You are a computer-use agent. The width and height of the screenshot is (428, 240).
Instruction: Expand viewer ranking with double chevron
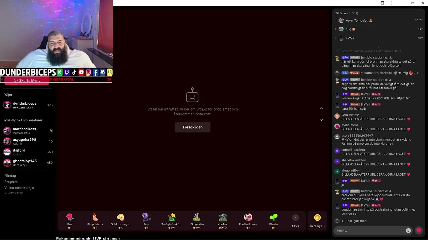pyautogui.click(x=378, y=47)
